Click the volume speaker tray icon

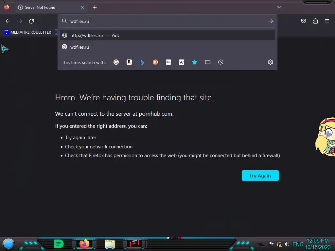(287, 244)
